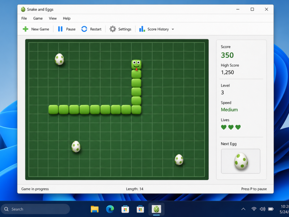Click the high score value 1,250
Viewport: 289px width, 217px height.
click(228, 72)
